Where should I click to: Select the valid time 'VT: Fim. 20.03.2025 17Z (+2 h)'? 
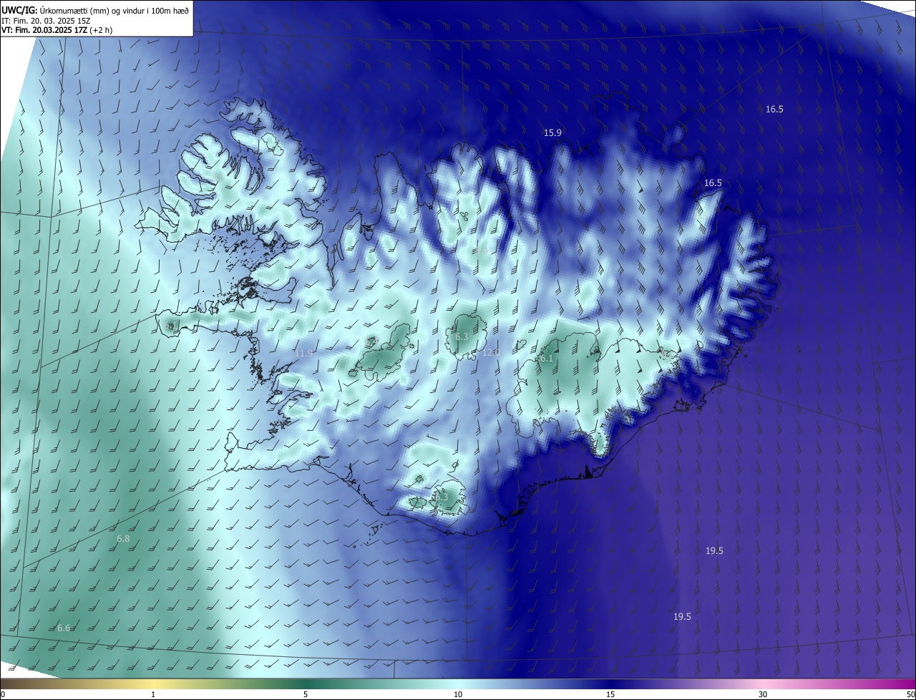point(57,30)
